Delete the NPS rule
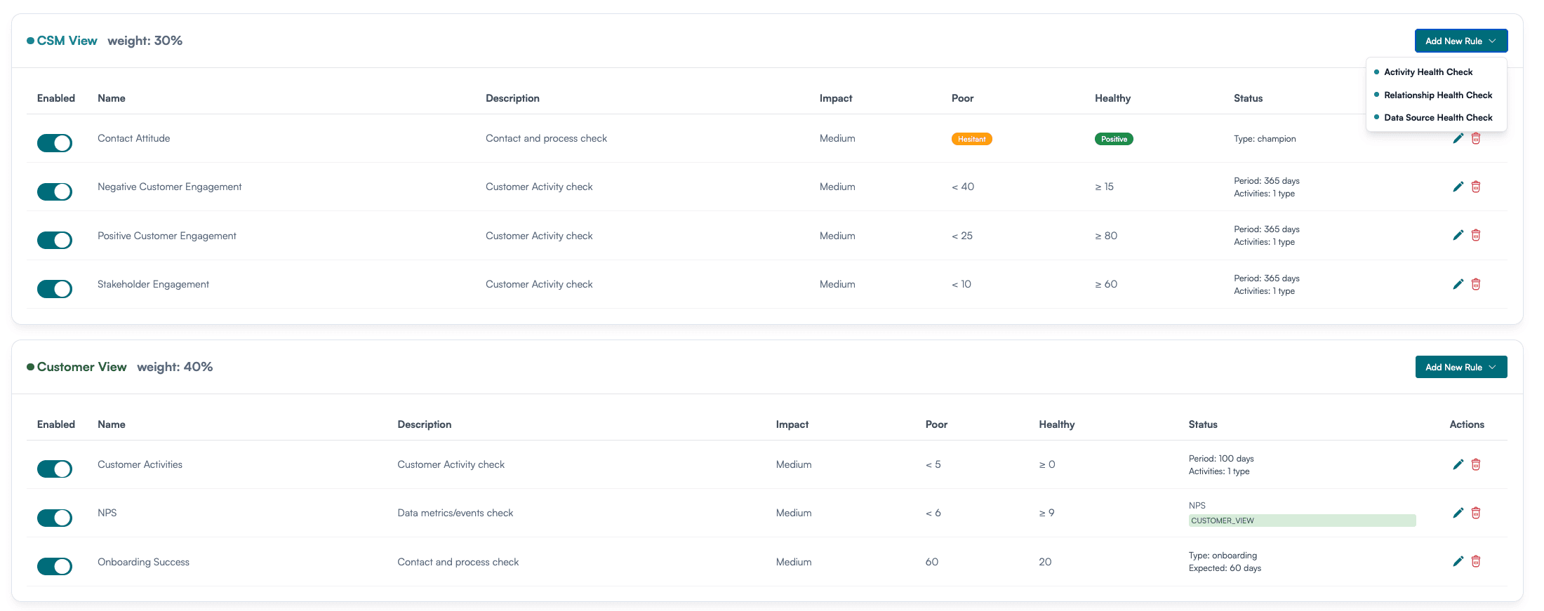The width and height of the screenshot is (1544, 611). [1476, 513]
